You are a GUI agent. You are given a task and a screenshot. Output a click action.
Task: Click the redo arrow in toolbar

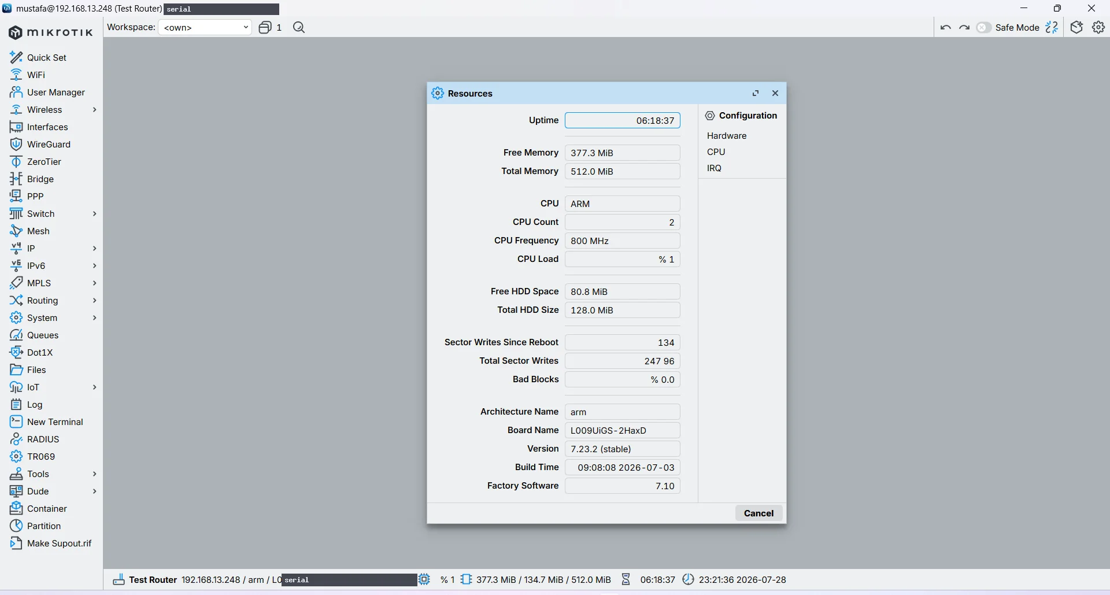[x=964, y=27]
